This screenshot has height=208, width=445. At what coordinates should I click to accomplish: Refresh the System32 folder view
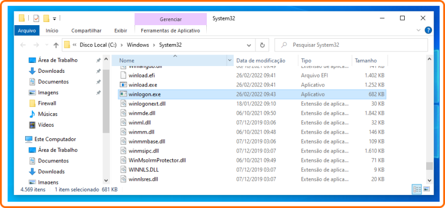(x=262, y=45)
